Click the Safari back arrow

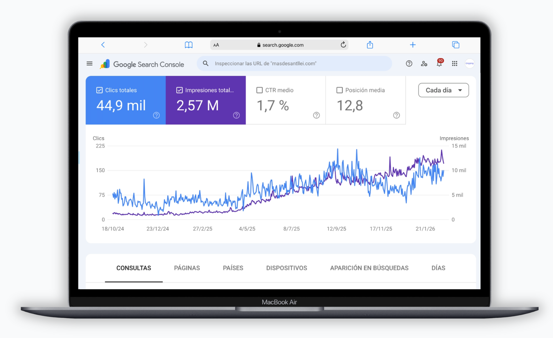pyautogui.click(x=103, y=45)
